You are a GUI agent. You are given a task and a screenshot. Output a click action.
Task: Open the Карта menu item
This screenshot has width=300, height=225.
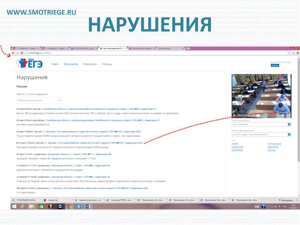coord(55,64)
